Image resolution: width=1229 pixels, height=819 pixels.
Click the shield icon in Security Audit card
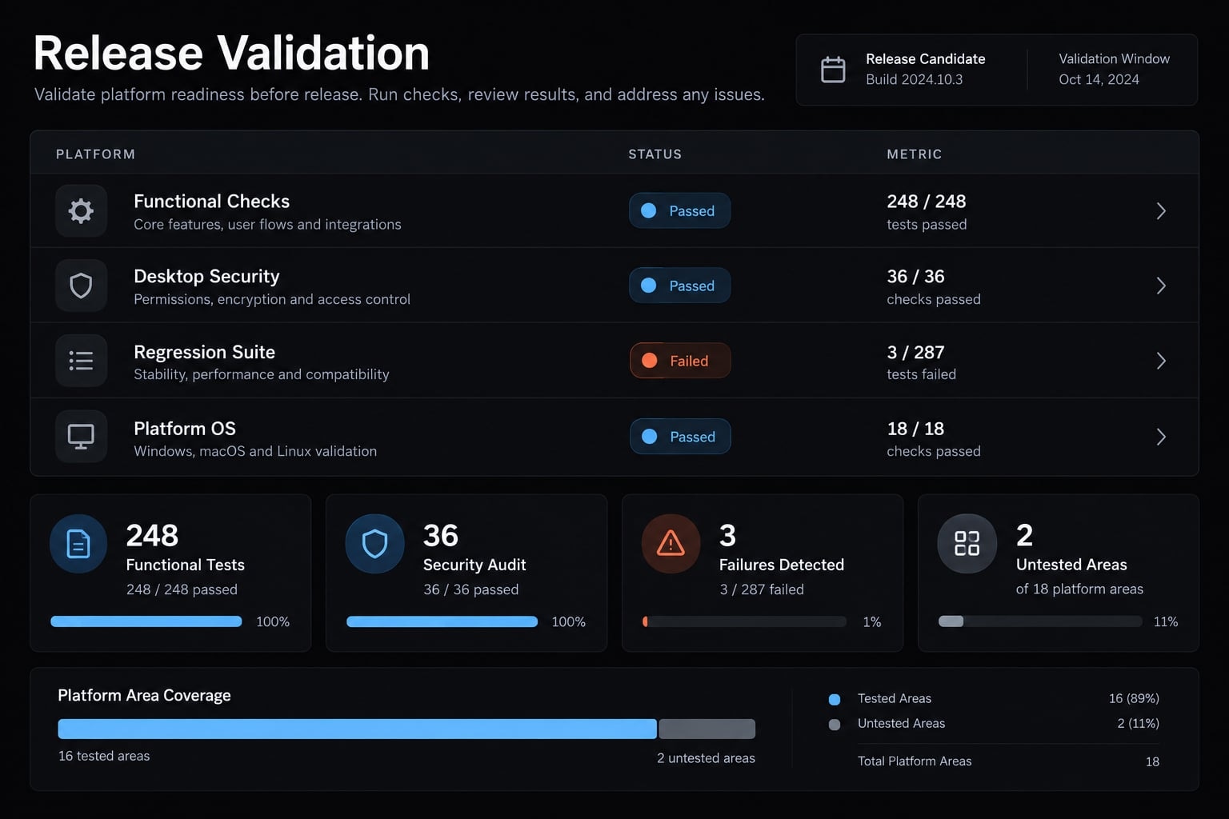[374, 544]
